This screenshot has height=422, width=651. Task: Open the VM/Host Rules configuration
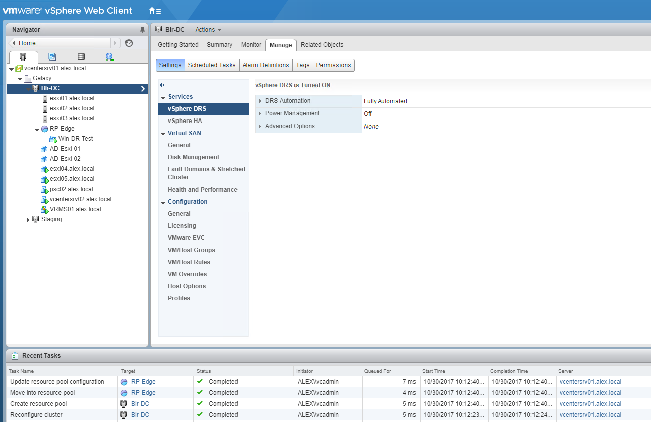(x=189, y=262)
